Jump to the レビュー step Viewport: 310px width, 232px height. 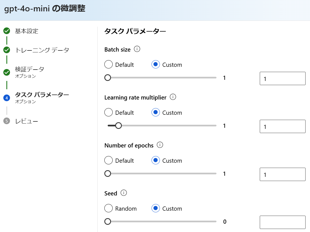pyautogui.click(x=27, y=121)
